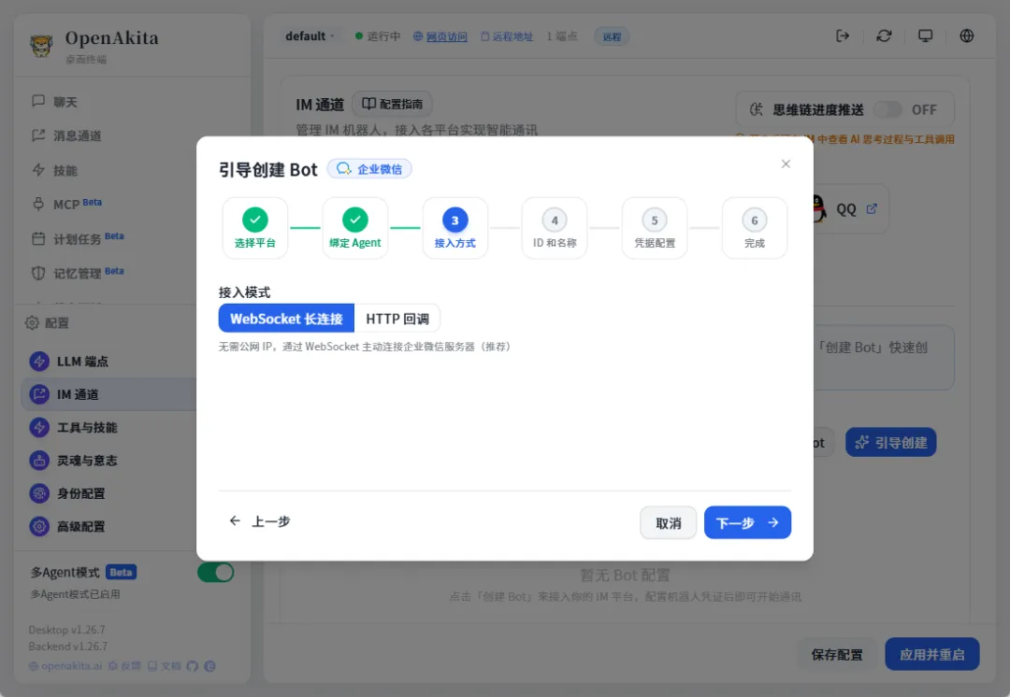The image size is (1010, 697).
Task: Click the 远程 badge in header
Action: 612,36
